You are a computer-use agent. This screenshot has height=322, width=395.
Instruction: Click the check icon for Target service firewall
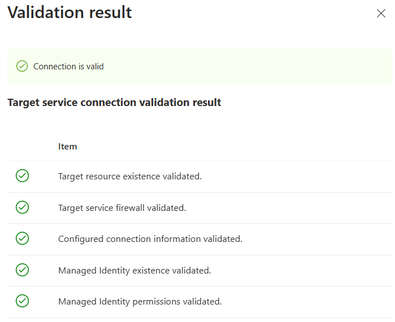click(22, 208)
